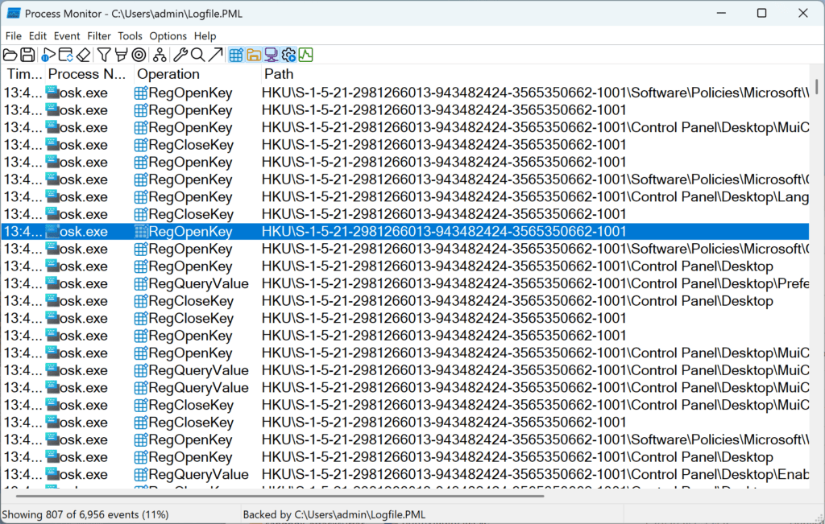Viewport: 825px width, 524px height.
Task: Click the Highlight marker icon
Action: click(121, 55)
